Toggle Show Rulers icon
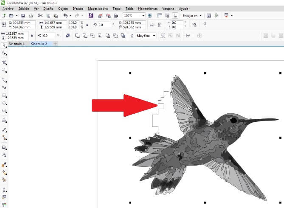 pos(160,16)
